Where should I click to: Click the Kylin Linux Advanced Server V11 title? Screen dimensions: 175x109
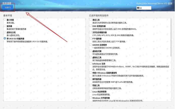pyautogui.click(x=154, y=4)
